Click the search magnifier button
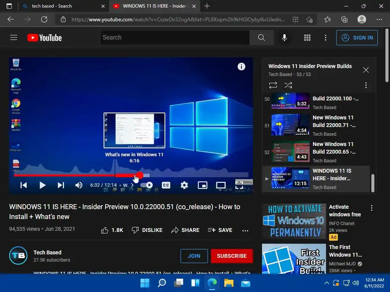 [261, 38]
